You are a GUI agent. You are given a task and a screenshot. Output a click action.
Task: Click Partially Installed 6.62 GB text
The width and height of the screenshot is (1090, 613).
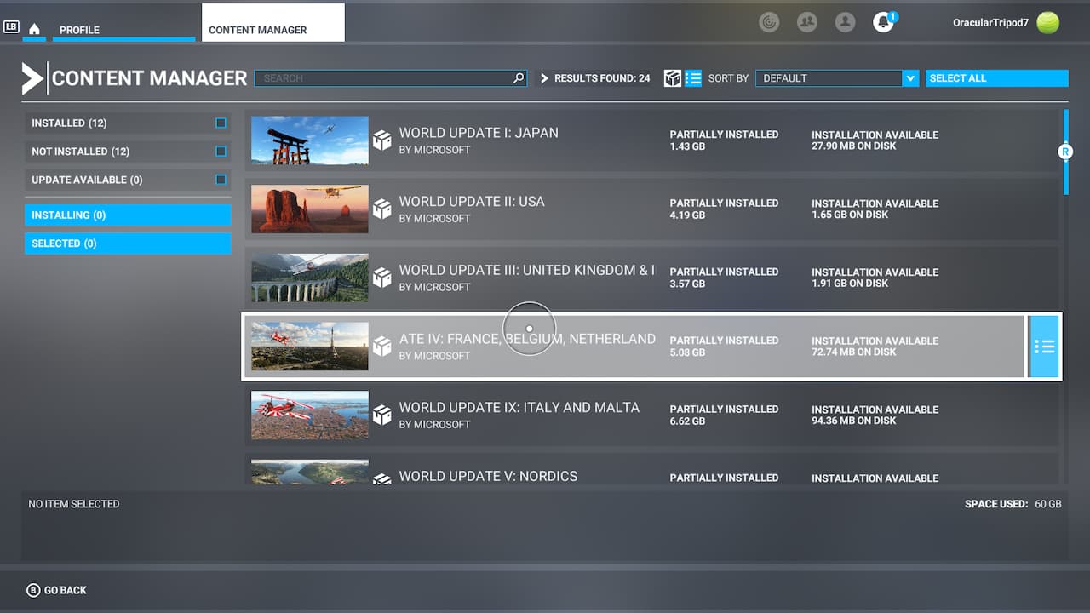click(x=724, y=415)
